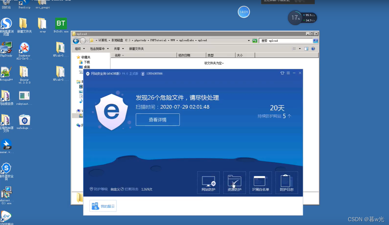Screen dimensions: 389x225
Task: Expand the 组织 dropdown in Explorer
Action: [79, 49]
